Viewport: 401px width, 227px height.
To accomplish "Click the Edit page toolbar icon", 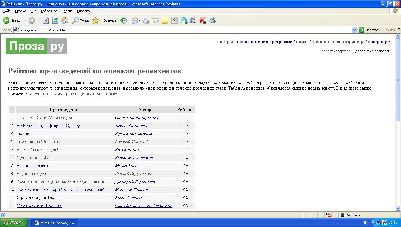I will [156, 20].
